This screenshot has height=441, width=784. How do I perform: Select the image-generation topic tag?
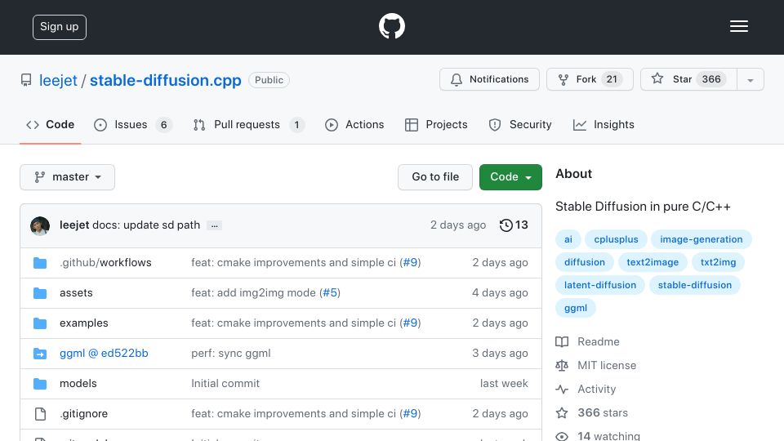point(701,239)
